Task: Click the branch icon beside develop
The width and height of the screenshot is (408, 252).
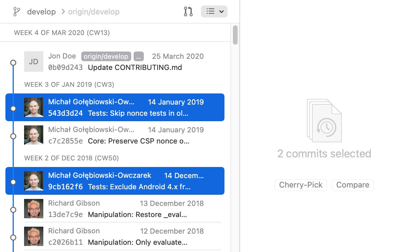Action: click(17, 12)
